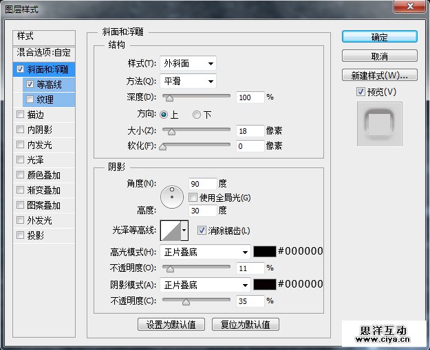This screenshot has width=430, height=350.
Task: Enable the 颜色叠加 checkbox
Action: (x=20, y=174)
